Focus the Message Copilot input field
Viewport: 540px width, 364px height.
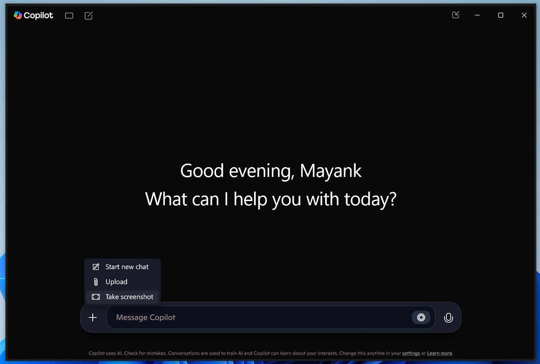pos(256,317)
